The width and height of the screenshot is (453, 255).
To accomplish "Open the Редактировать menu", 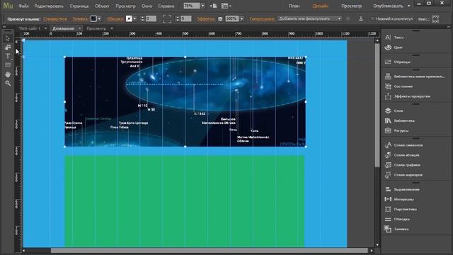I will coord(49,6).
